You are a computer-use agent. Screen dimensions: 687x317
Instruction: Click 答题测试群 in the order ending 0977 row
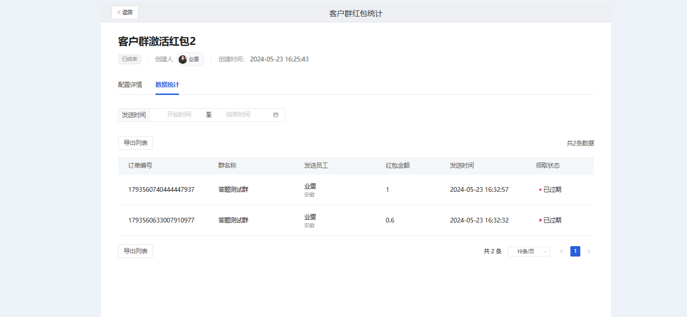(233, 220)
